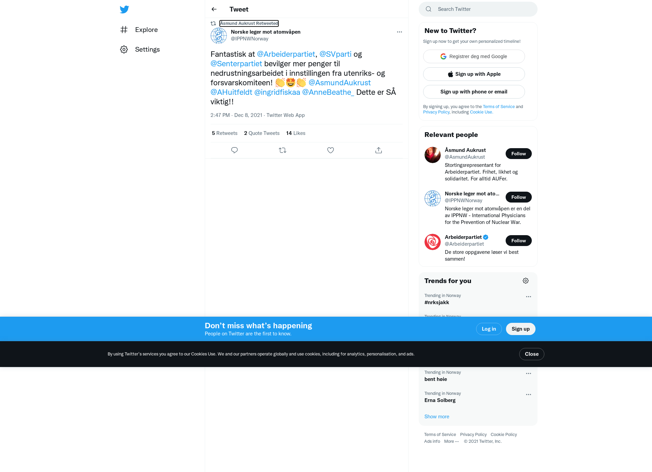Open more options for #nrksjakk trend
The height and width of the screenshot is (472, 652).
[528, 297]
